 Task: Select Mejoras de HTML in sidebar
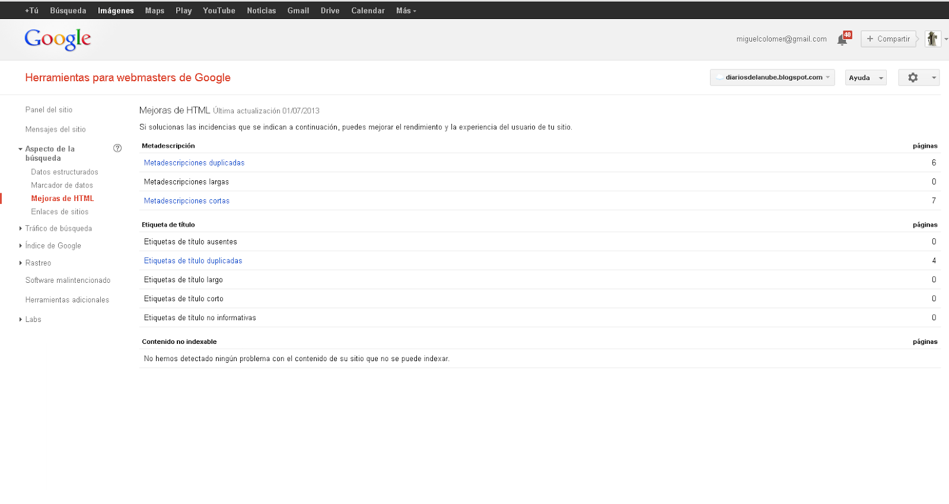coord(62,199)
